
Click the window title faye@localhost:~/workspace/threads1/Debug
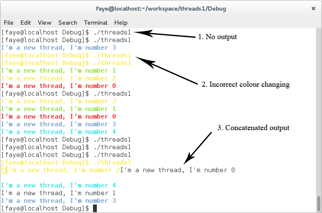point(161,9)
